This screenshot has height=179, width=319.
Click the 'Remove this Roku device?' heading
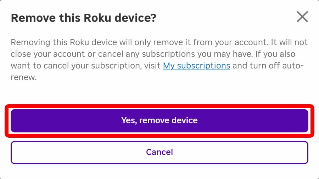[x=83, y=18]
